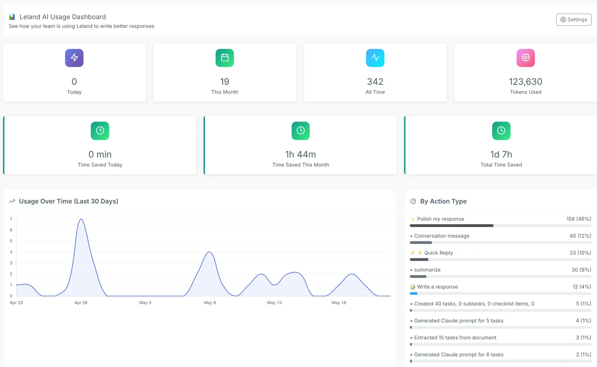Click the bar chart dashboard logo icon
This screenshot has height=367, width=597.
tap(12, 17)
